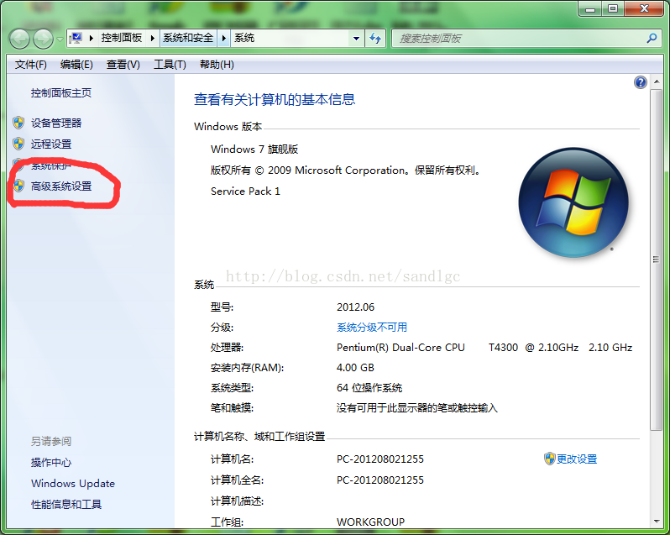Click the Windows 7 logo image

(573, 202)
